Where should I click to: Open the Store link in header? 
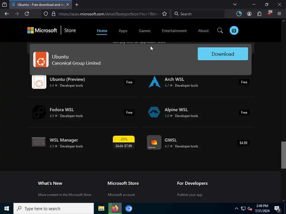[70, 30]
